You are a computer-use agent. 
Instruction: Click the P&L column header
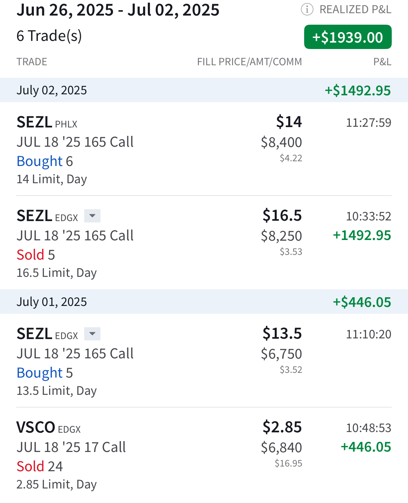(382, 62)
